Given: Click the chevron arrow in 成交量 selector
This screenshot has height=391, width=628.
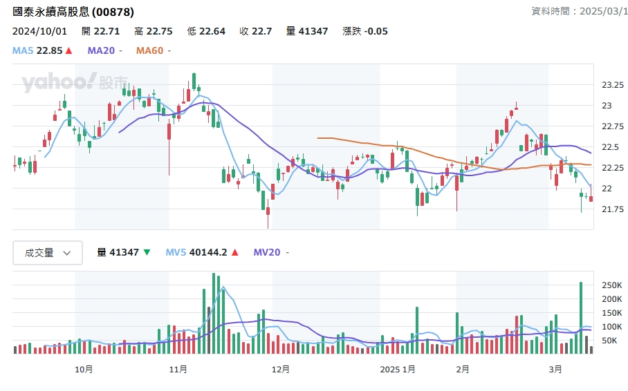Looking at the screenshot, I should pyautogui.click(x=67, y=253).
